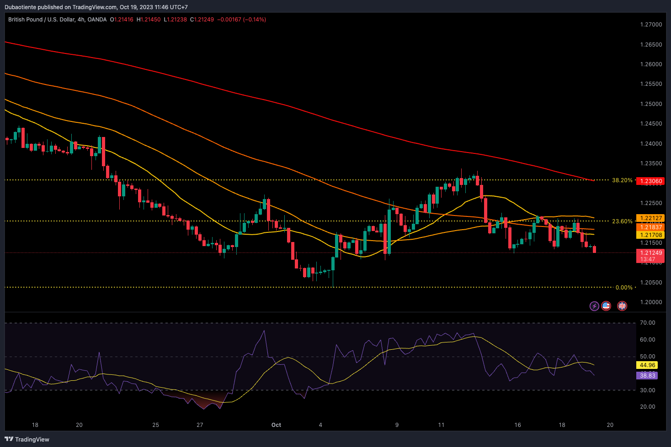
Task: Click the RSI 20.00 scale label
Action: [648, 407]
